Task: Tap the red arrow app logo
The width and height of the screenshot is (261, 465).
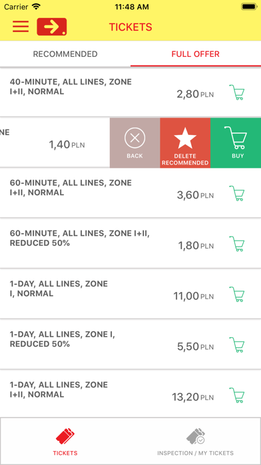Action: pos(52,27)
